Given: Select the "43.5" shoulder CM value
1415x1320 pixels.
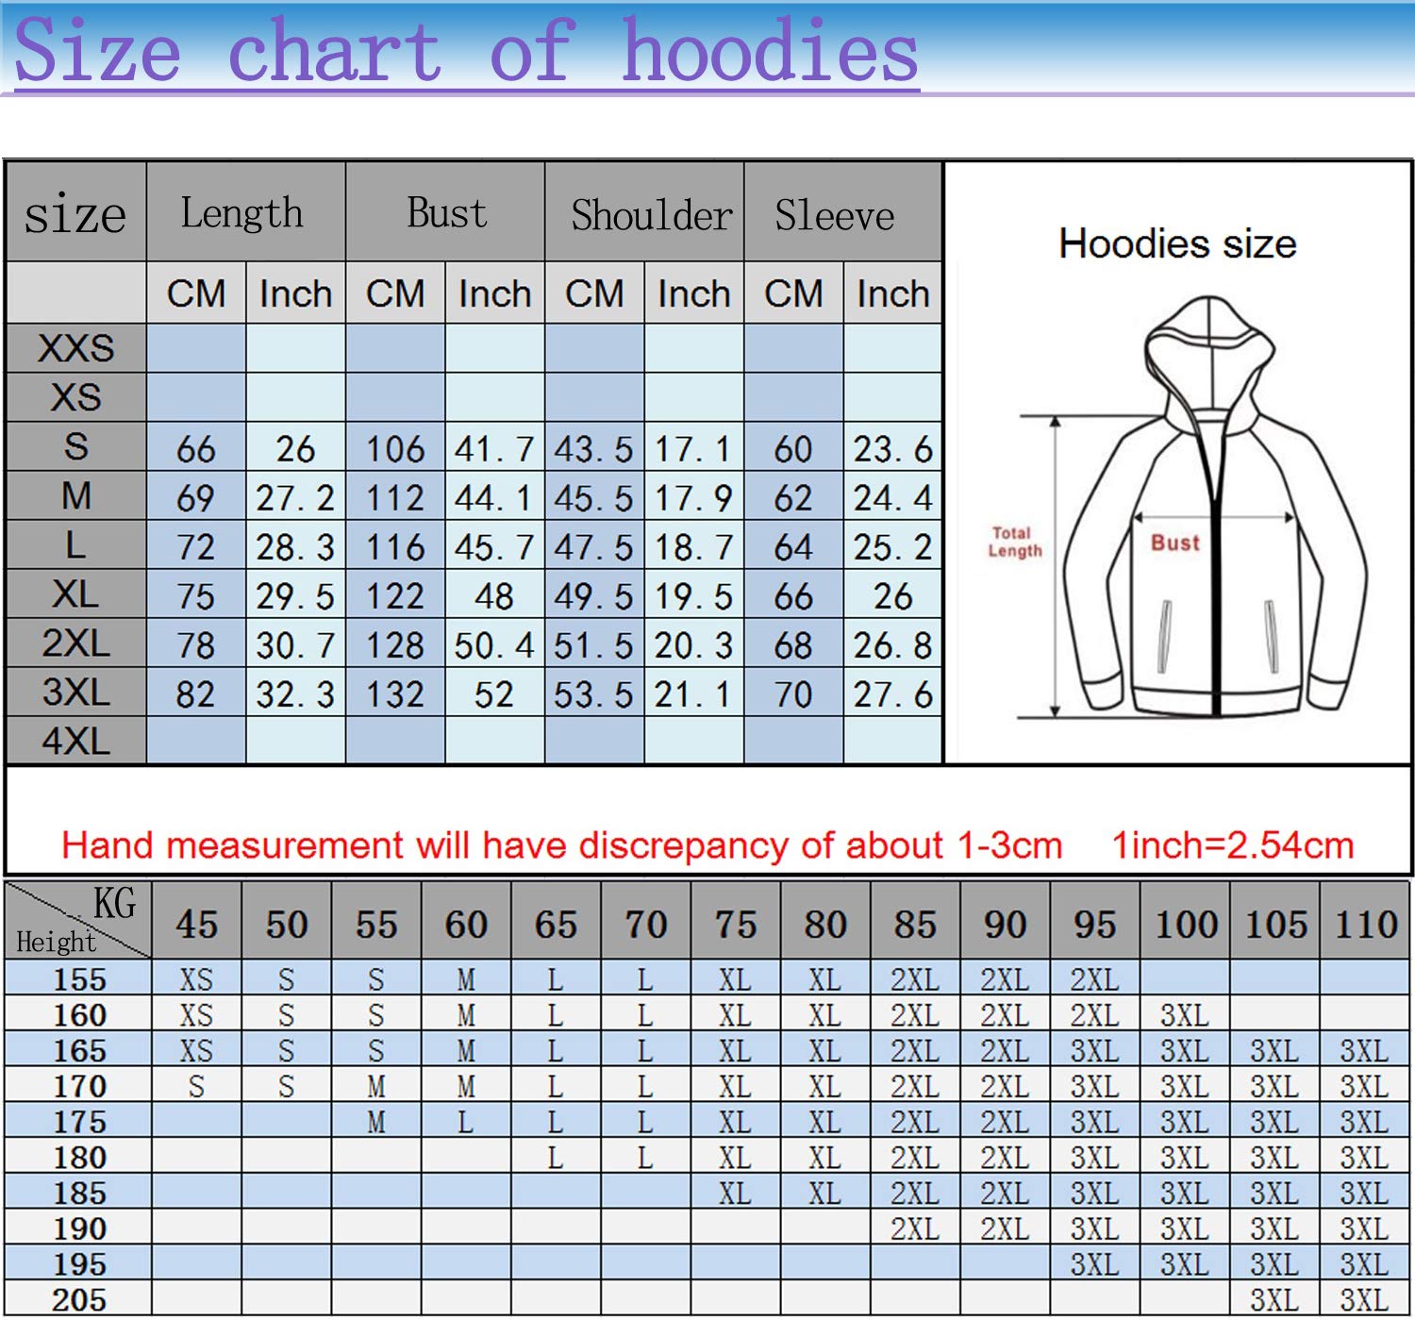Looking at the screenshot, I should [x=594, y=448].
